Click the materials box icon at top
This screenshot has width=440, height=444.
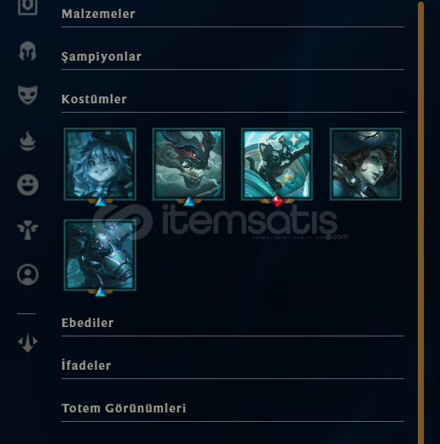tap(27, 7)
